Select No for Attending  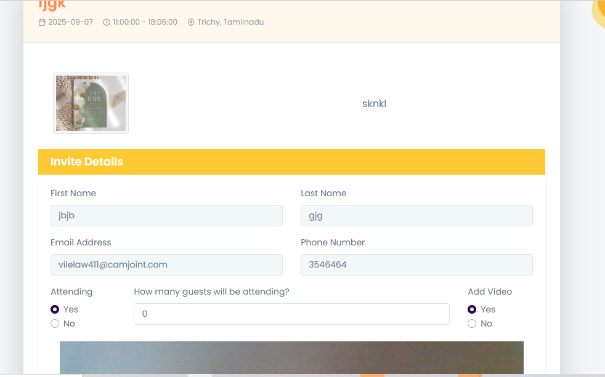(x=55, y=323)
